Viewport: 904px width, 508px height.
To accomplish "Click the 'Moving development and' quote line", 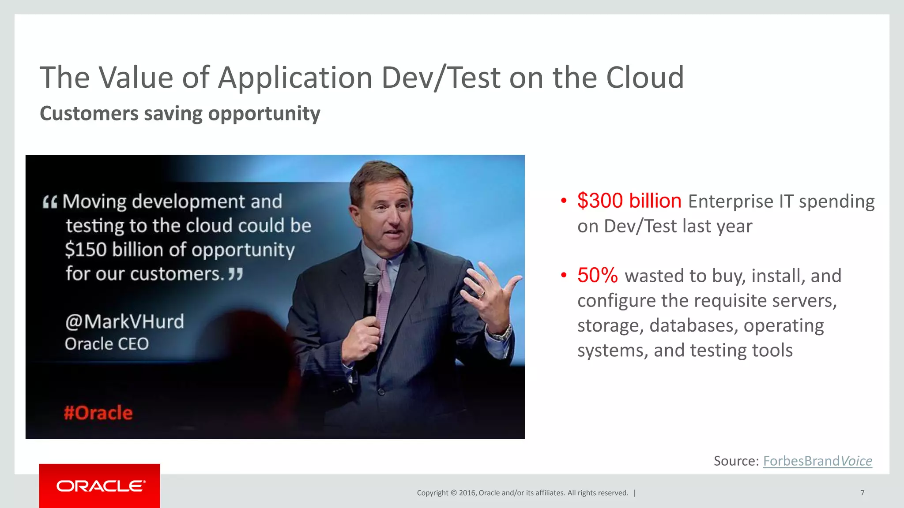I will click(172, 202).
